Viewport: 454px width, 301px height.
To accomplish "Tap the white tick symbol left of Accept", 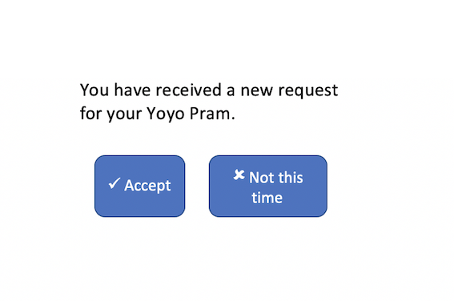I will (x=115, y=183).
